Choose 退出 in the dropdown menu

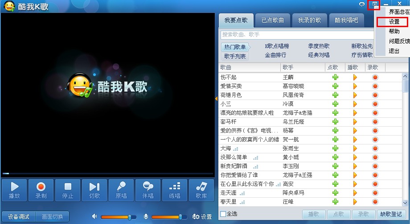pos(394,51)
